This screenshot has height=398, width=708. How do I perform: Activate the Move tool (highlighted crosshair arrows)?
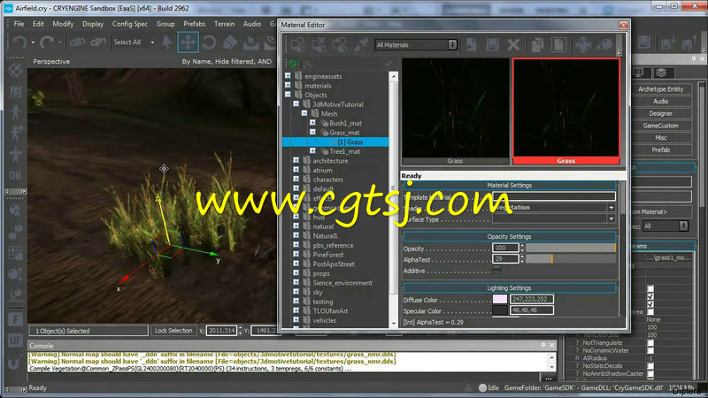pyautogui.click(x=188, y=42)
